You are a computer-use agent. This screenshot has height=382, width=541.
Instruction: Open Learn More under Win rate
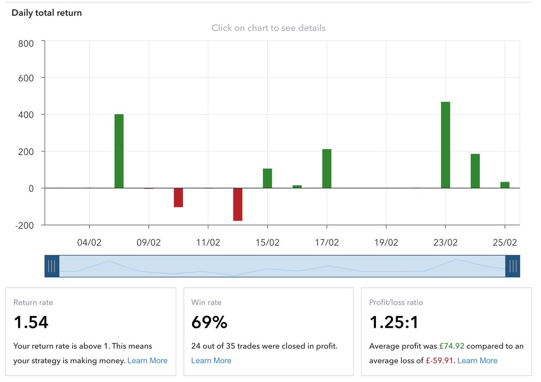click(x=211, y=360)
